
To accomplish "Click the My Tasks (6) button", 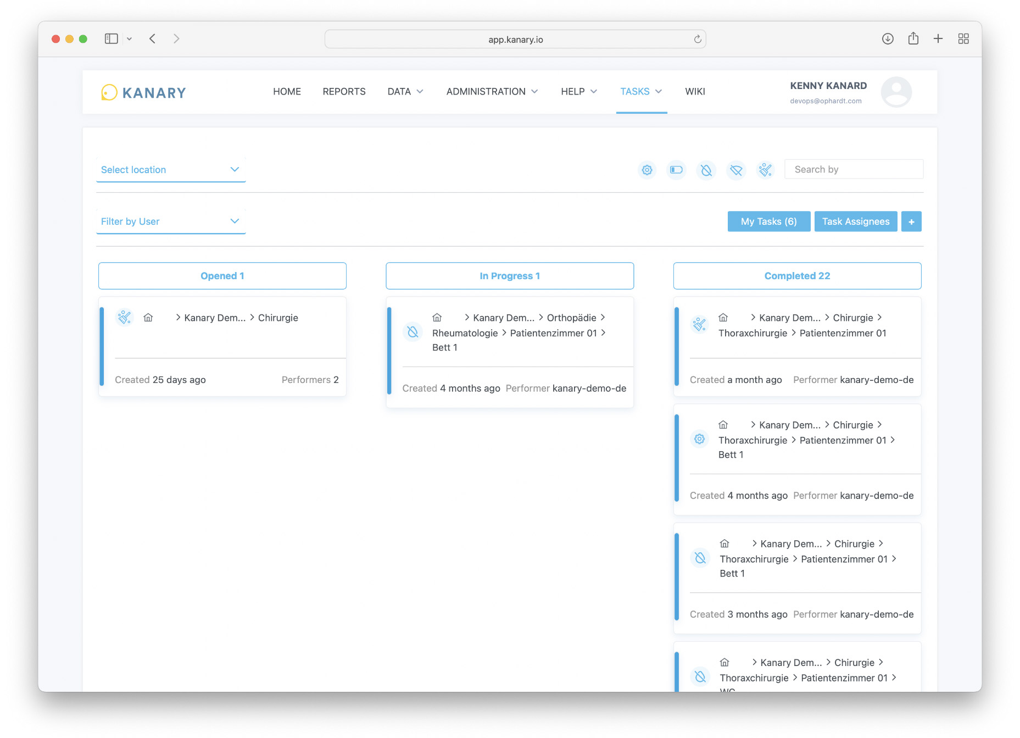I will (768, 221).
